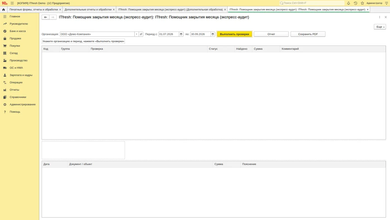The width and height of the screenshot is (390, 220).
Task: Click the Организация input field
Action: (x=97, y=34)
